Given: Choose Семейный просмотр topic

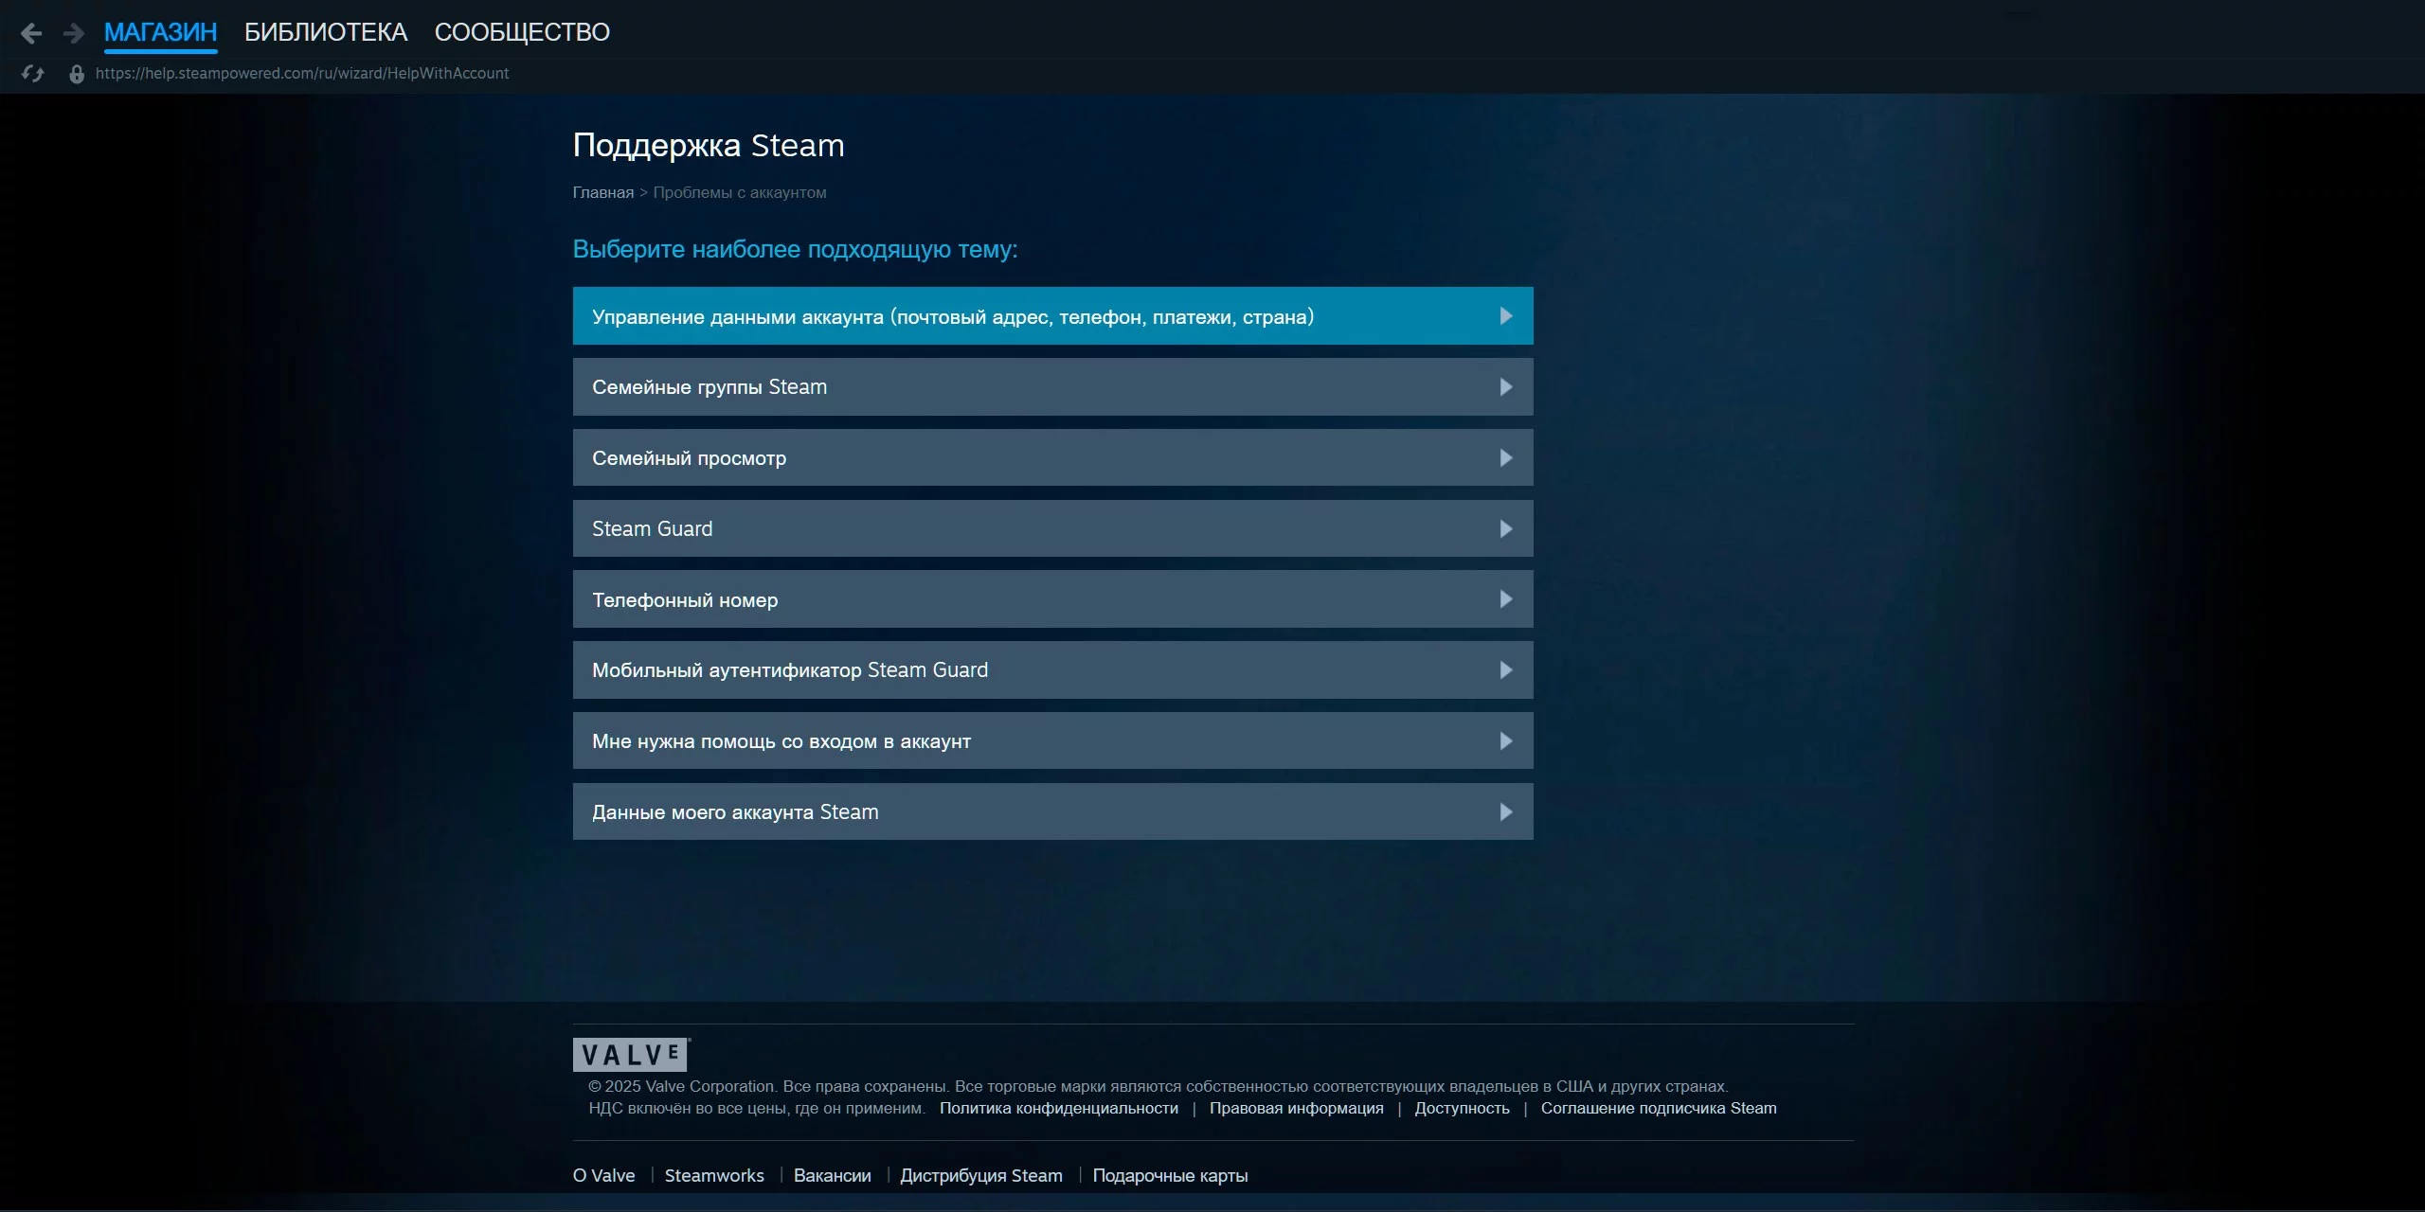Looking at the screenshot, I should tap(689, 458).
